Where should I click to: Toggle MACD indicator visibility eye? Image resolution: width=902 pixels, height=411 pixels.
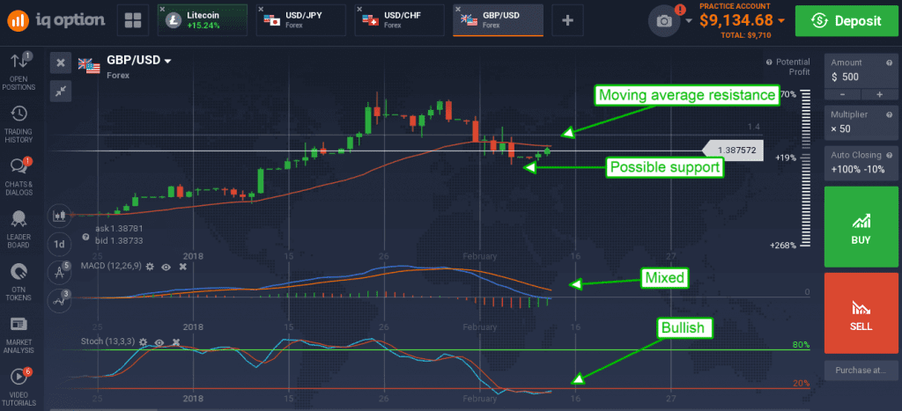click(x=166, y=267)
